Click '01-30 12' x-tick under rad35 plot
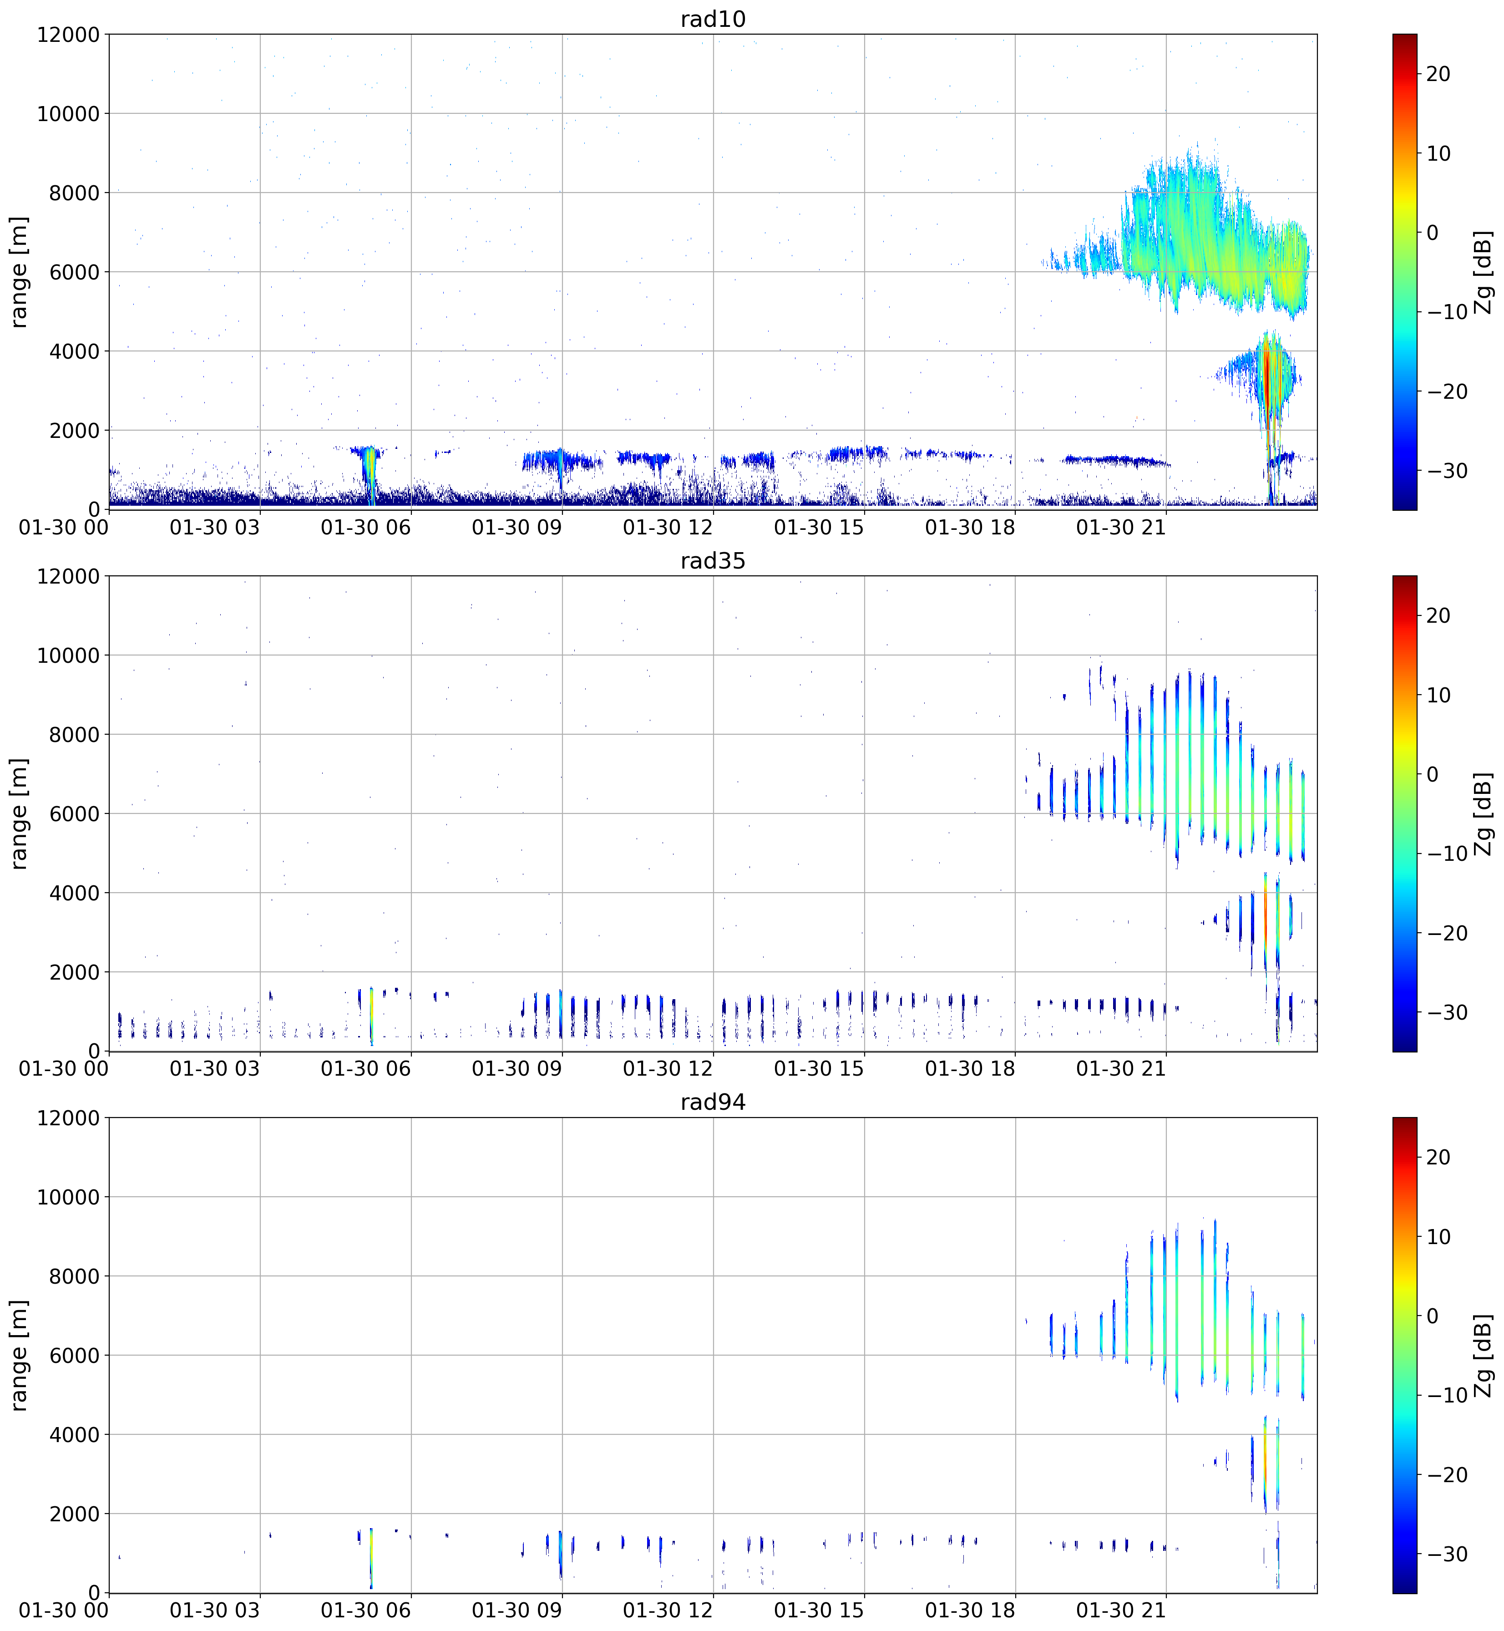Screen dimensions: 1504x1631 click(668, 1069)
